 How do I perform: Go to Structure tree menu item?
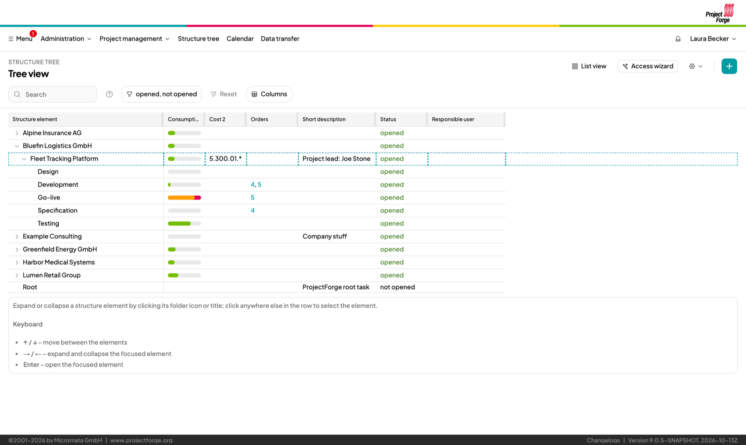click(x=198, y=39)
